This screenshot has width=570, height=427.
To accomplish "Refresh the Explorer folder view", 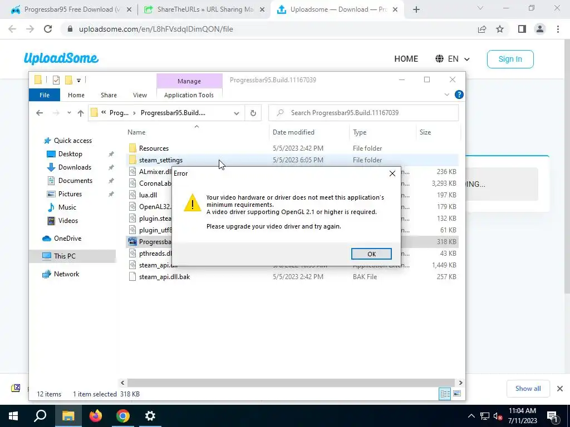I will coord(253,113).
